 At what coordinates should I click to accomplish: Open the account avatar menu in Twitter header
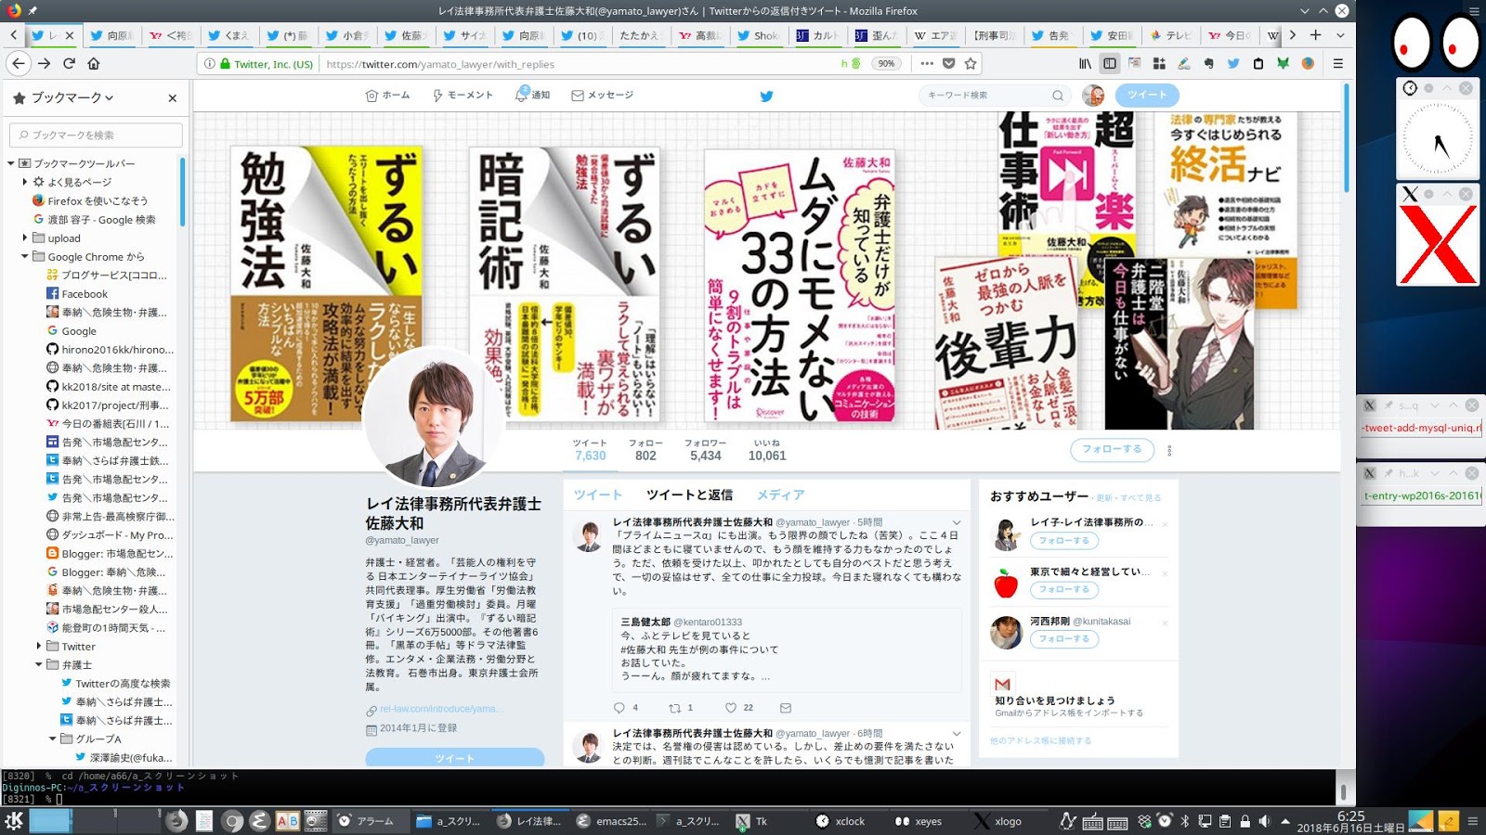pos(1093,96)
